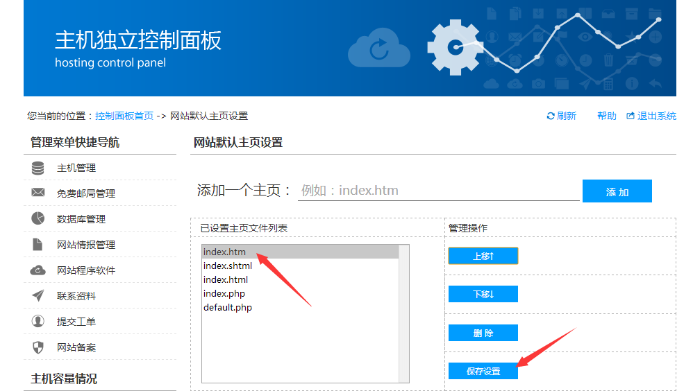
Task: Open the 帮助 help link
Action: coord(606,116)
